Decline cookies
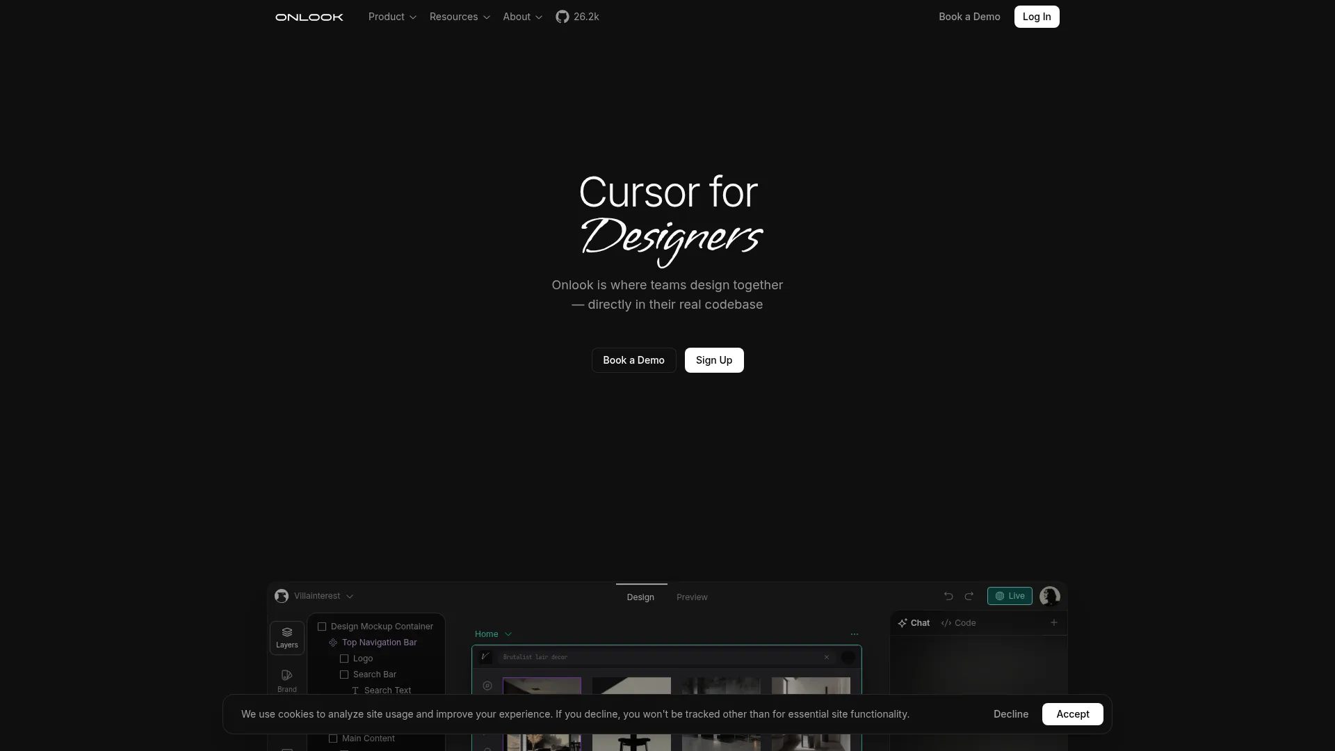1335x751 pixels. pos(1011,714)
